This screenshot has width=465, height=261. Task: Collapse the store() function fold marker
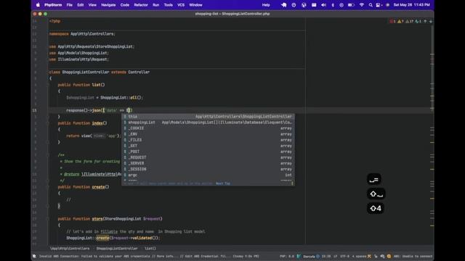[x=48, y=219]
